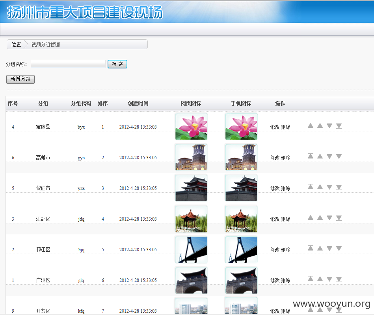Click 修改 link for 广陵区
Screen dimensions: 374x315
(x=275, y=281)
